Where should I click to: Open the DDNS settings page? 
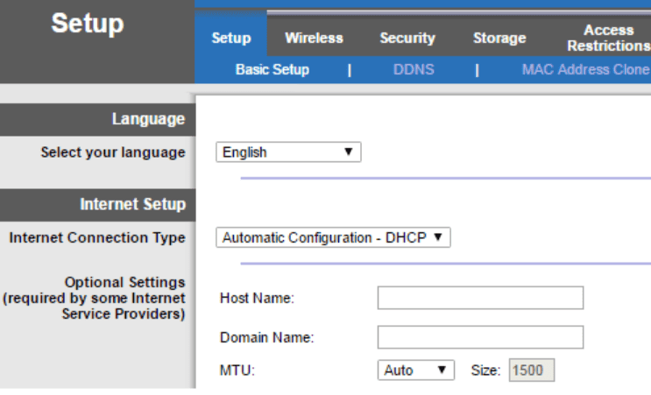[413, 69]
